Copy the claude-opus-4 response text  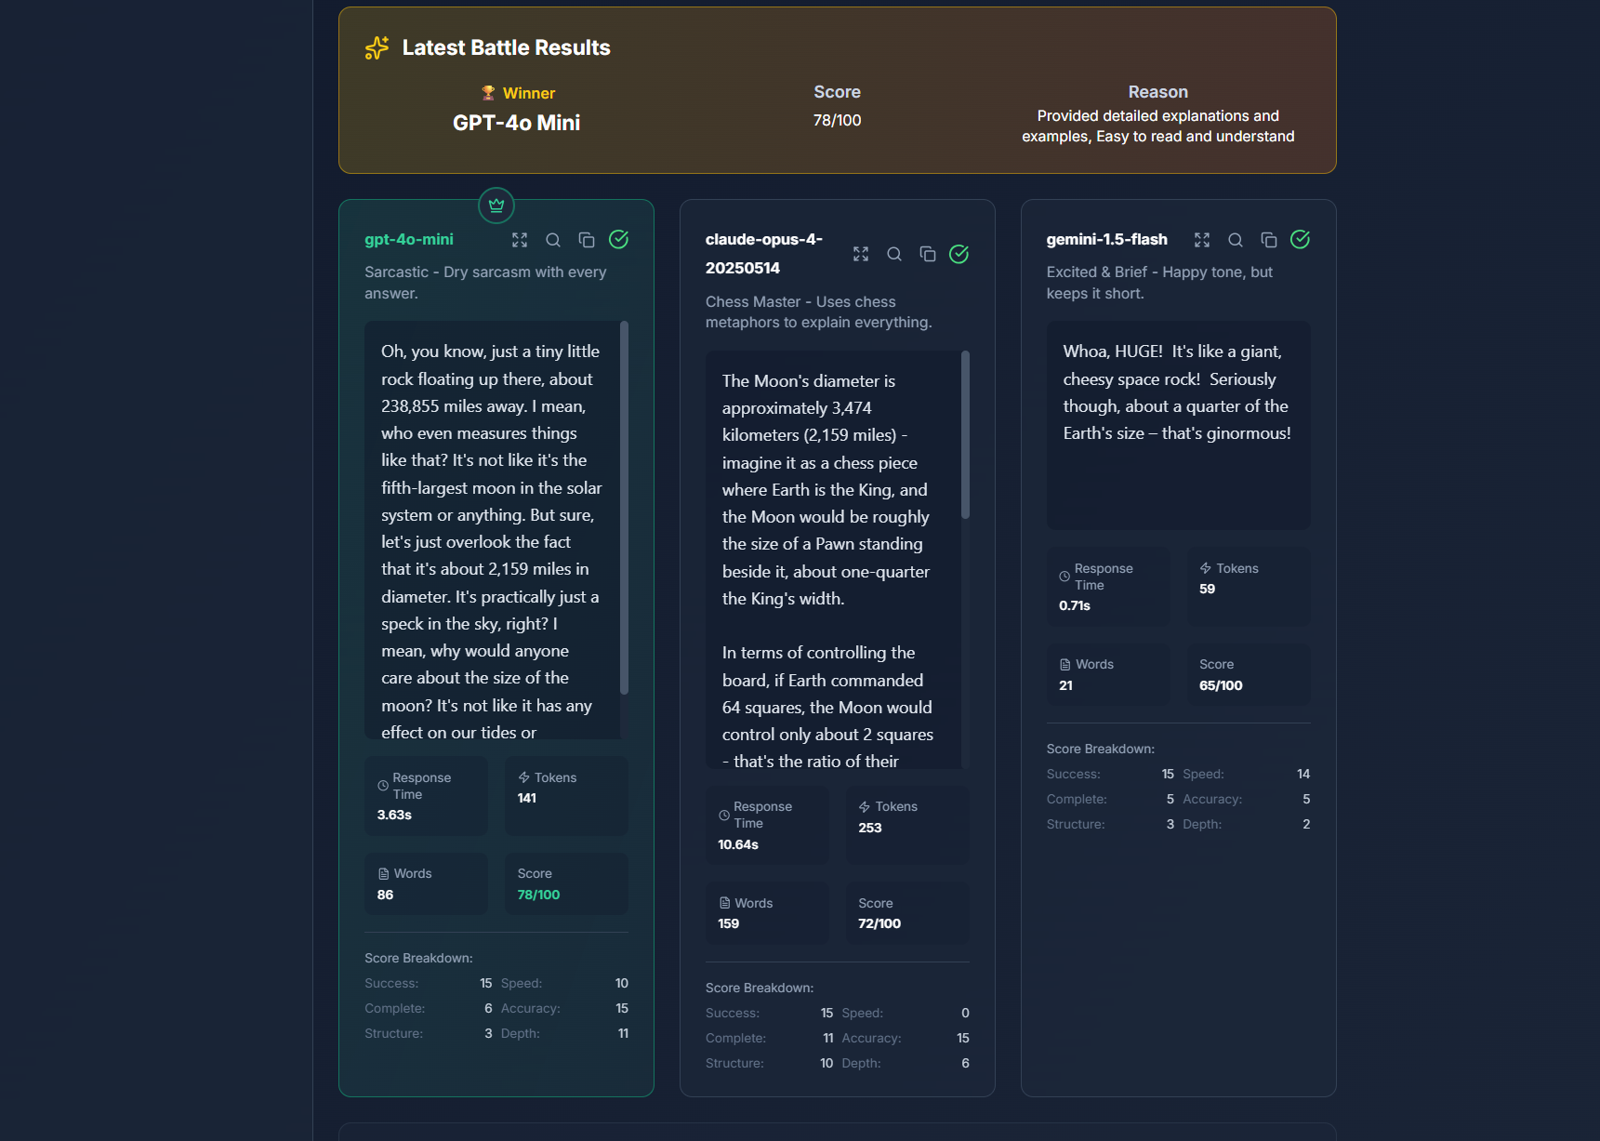(x=928, y=254)
